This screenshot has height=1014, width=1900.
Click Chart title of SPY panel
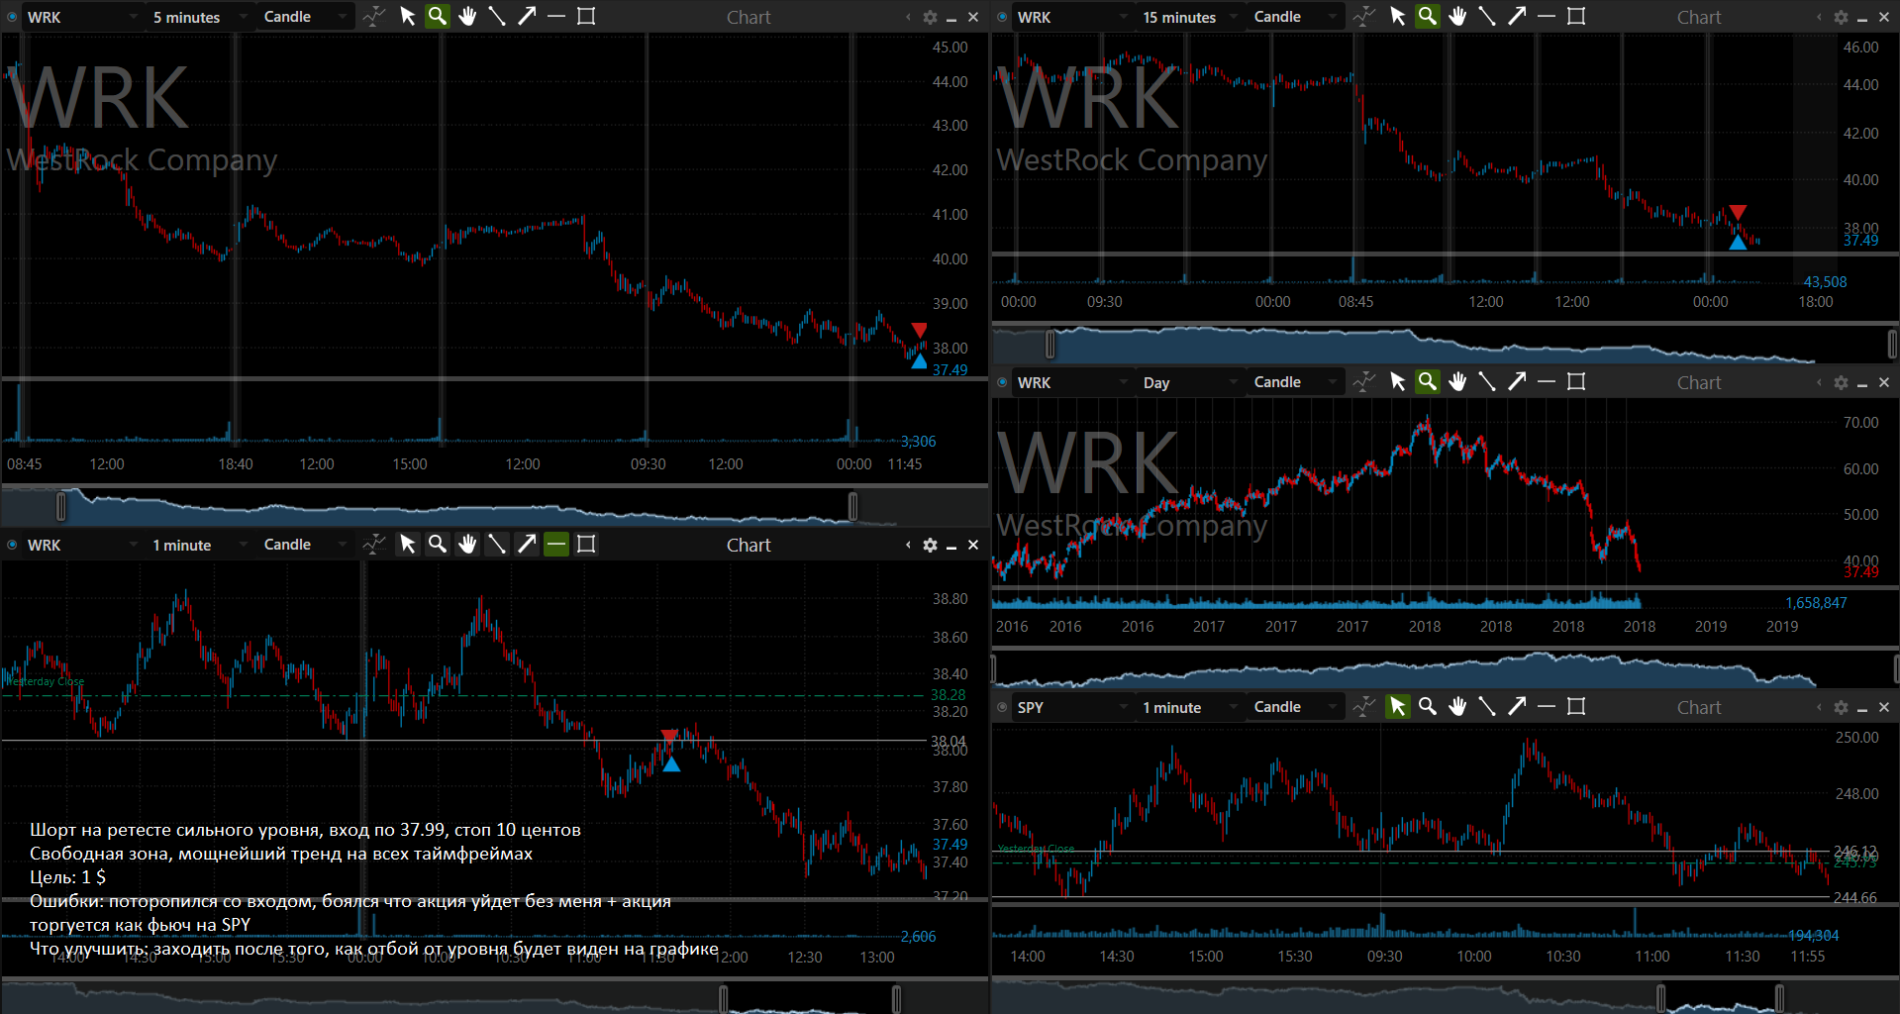(x=1699, y=707)
